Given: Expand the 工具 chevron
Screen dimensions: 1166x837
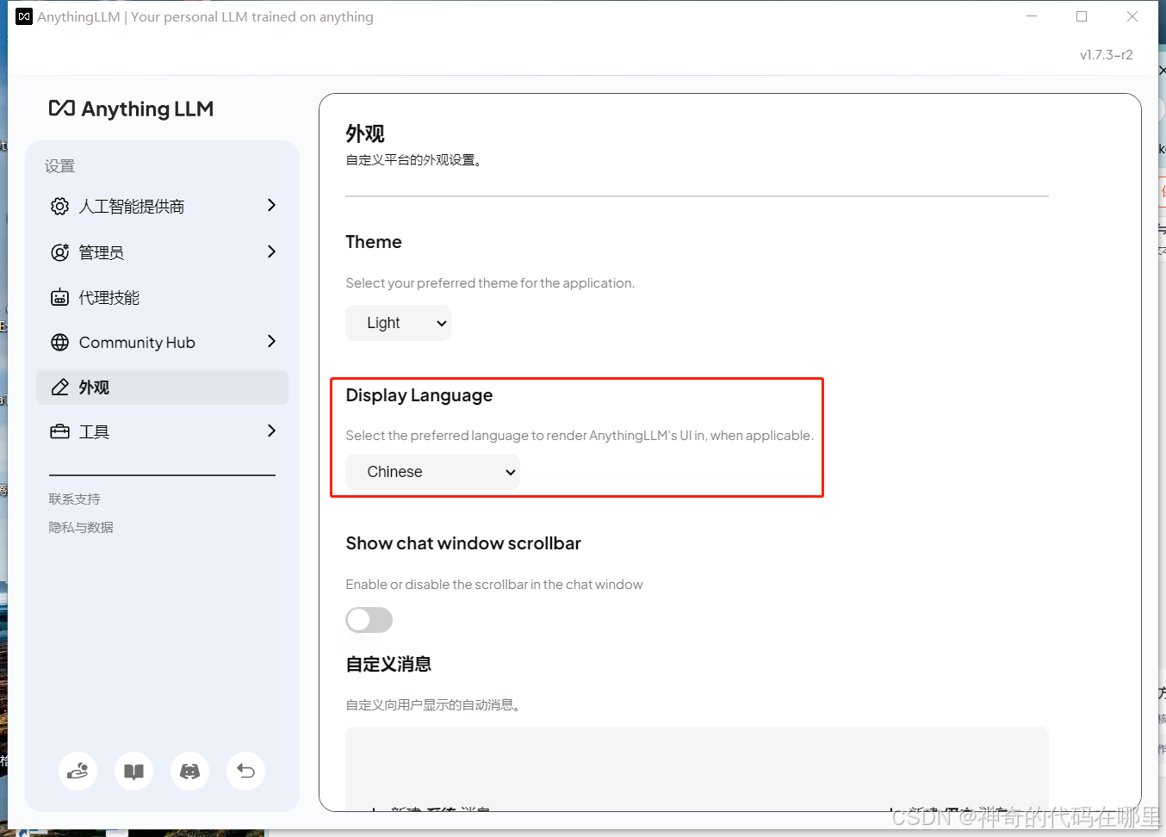Looking at the screenshot, I should pyautogui.click(x=271, y=431).
